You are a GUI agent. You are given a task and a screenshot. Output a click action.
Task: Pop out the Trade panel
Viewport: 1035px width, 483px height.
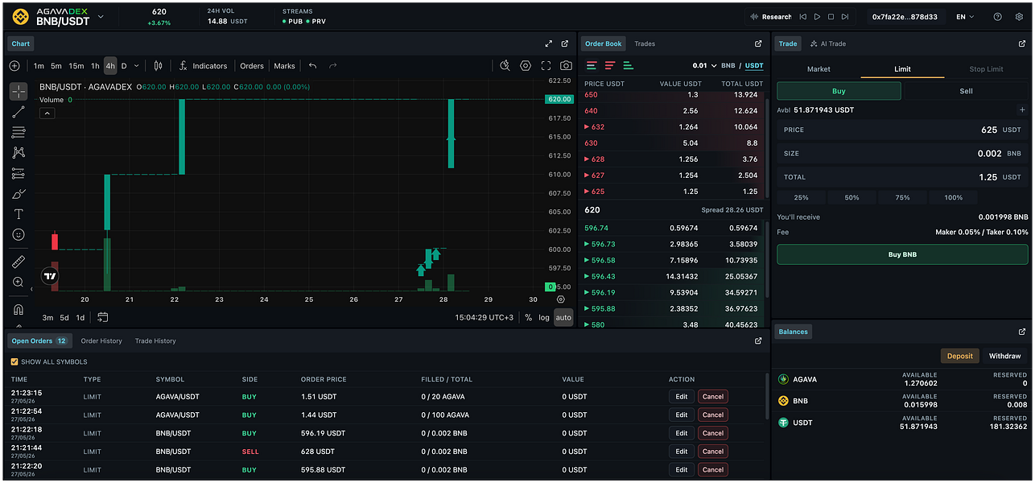click(x=1022, y=43)
